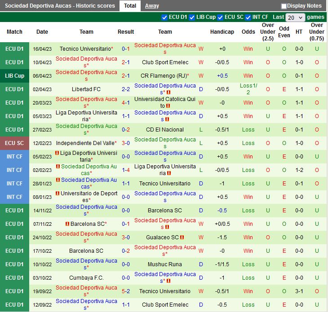
Task: Open the 5-2 result against Tecnico Universitario
Action: point(126,291)
